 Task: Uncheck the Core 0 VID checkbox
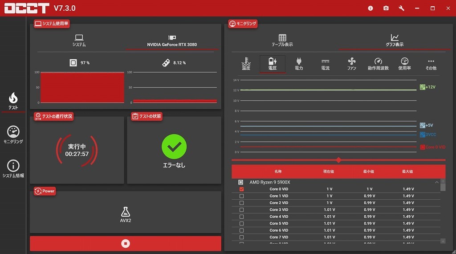point(241,189)
